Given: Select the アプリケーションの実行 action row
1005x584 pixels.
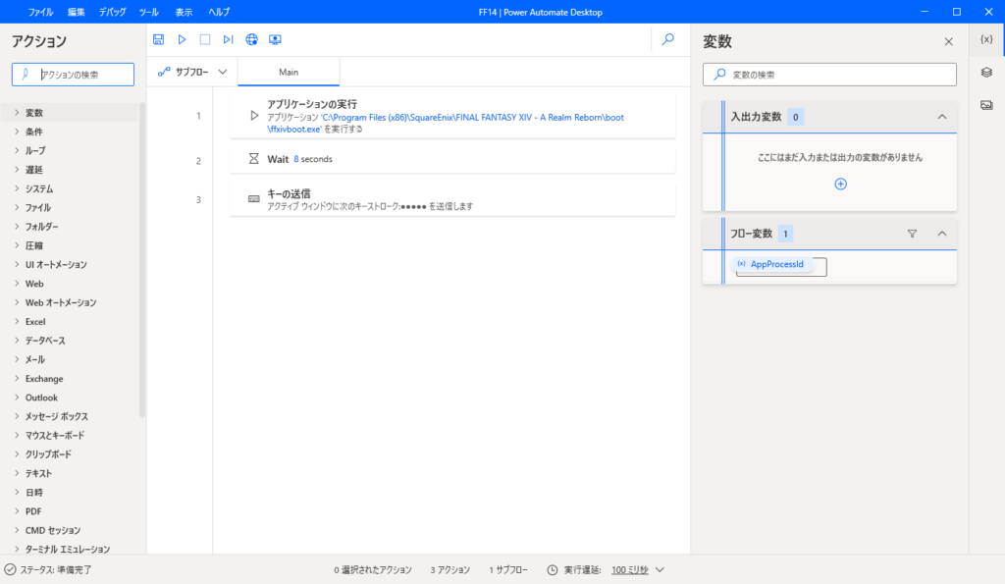Looking at the screenshot, I should coord(452,116).
